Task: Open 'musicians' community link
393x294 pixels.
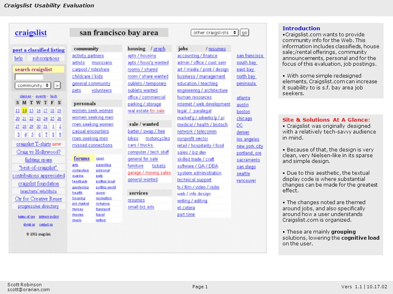Action: click(102, 63)
